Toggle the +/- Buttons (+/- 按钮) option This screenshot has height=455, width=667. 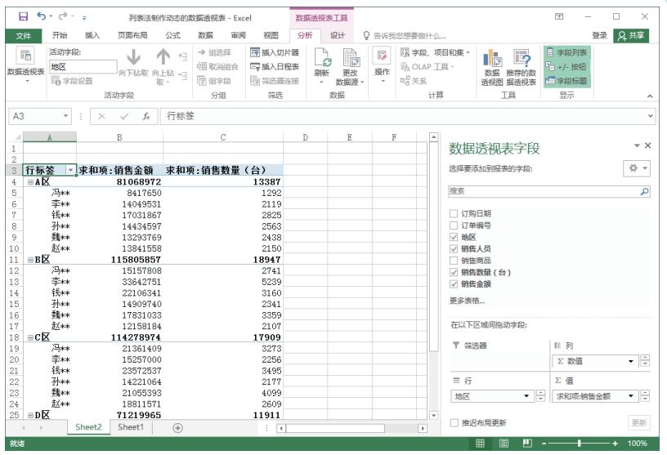tap(566, 67)
